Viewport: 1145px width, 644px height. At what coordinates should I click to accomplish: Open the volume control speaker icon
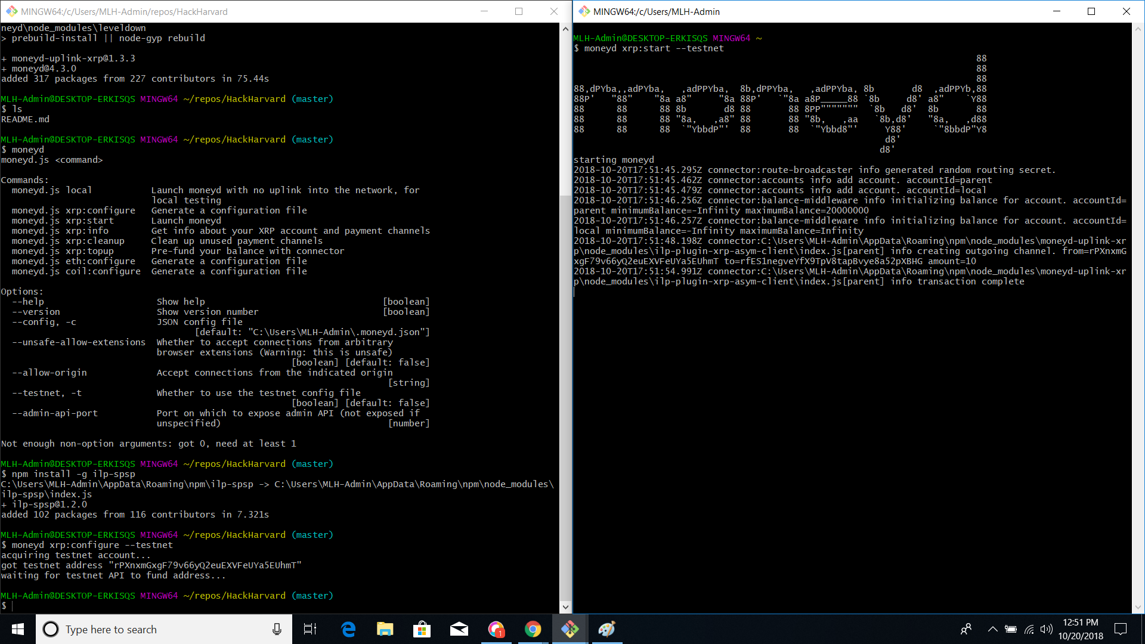tap(1046, 629)
